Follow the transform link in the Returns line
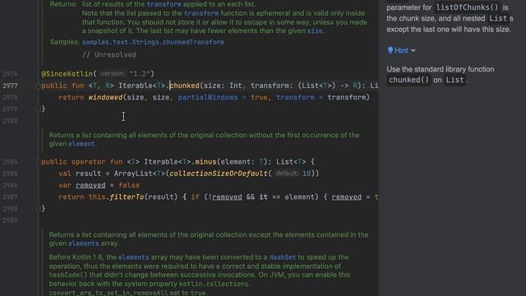 pos(164,4)
